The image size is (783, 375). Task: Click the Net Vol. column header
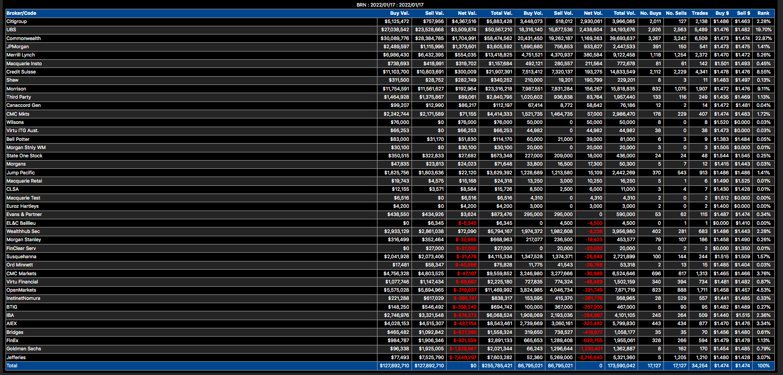[594, 13]
